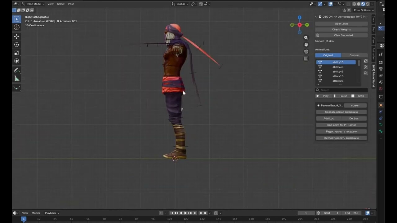This screenshot has width=397, height=223.
Task: Select the Scale tool
Action: pos(17,53)
